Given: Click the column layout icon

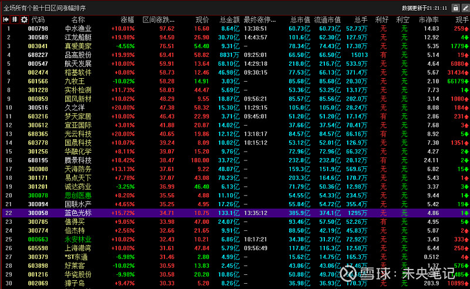Looking at the screenshot, I should pos(15,19).
